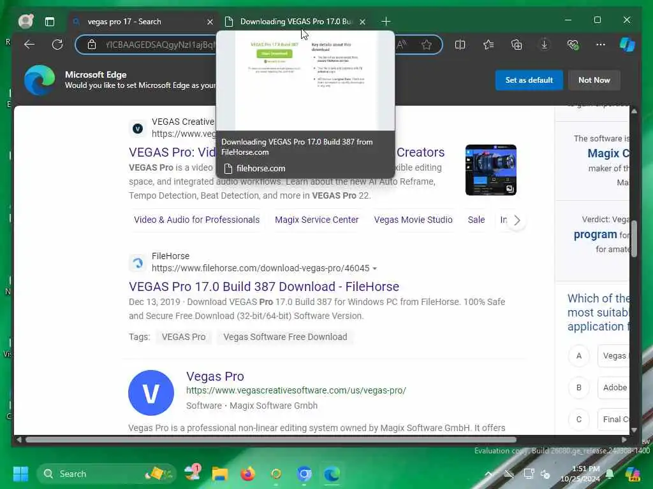This screenshot has height=489, width=653.
Task: Switch to Downloading VEGAS Pro 17.0 tab
Action: [x=296, y=22]
